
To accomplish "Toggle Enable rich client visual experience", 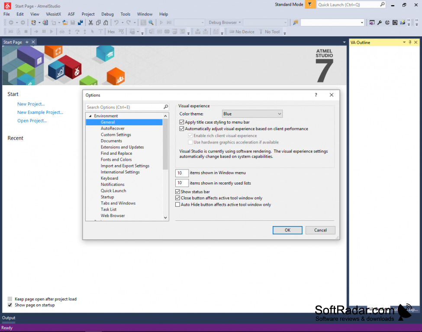I will pyautogui.click(x=190, y=135).
